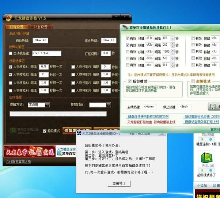Click the <End> stop hotkey field

click(184, 107)
